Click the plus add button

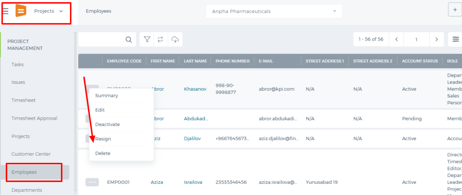pos(455,10)
